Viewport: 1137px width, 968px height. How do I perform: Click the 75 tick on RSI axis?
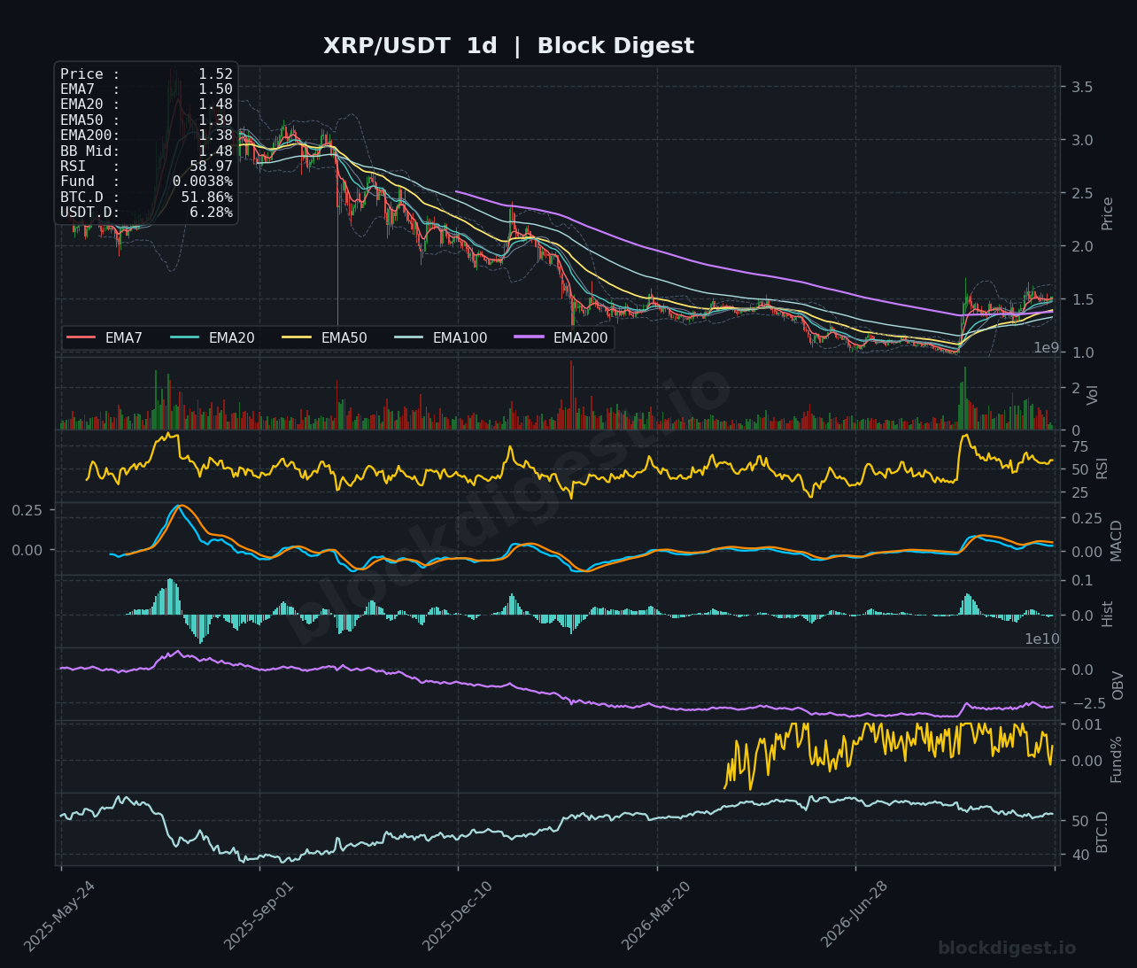click(x=1079, y=446)
